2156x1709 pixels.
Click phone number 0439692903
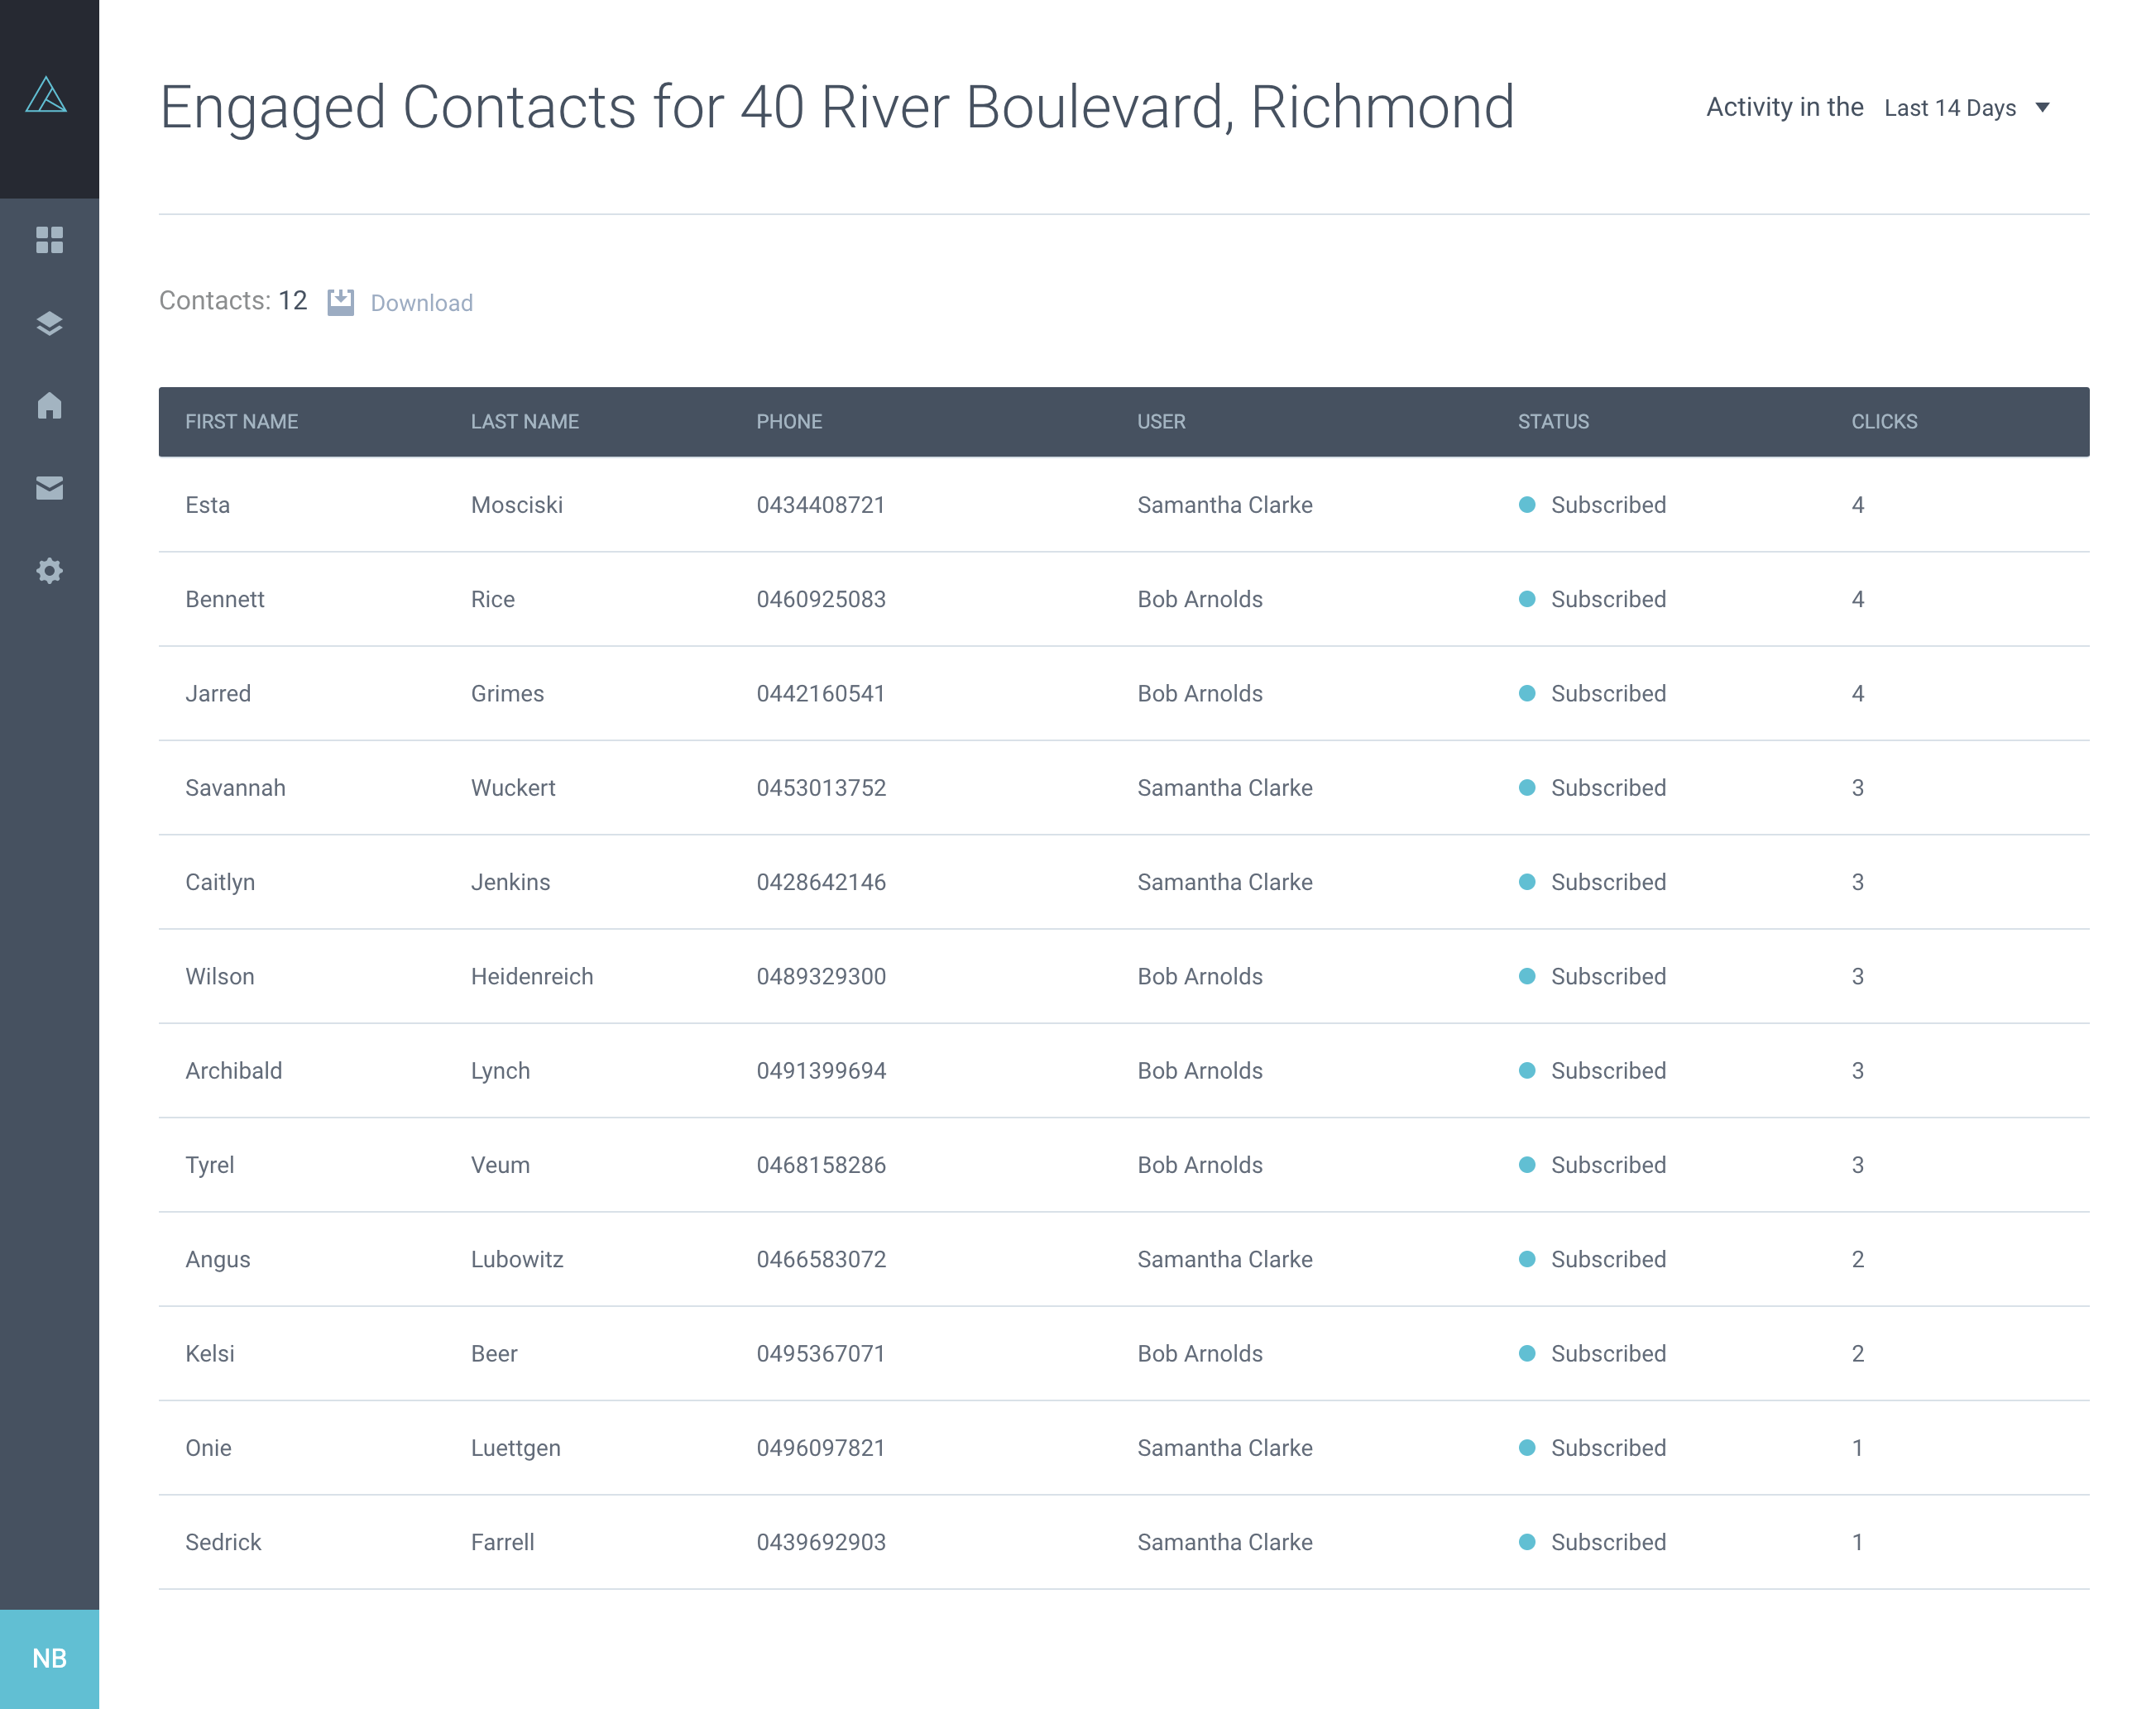pyautogui.click(x=821, y=1542)
